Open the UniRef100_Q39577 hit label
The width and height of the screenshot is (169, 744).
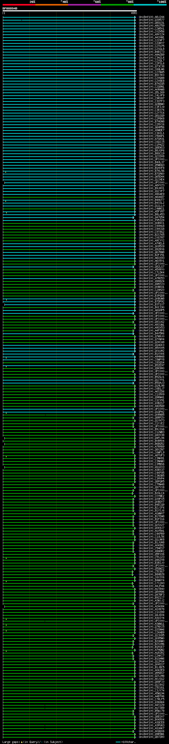click(151, 20)
